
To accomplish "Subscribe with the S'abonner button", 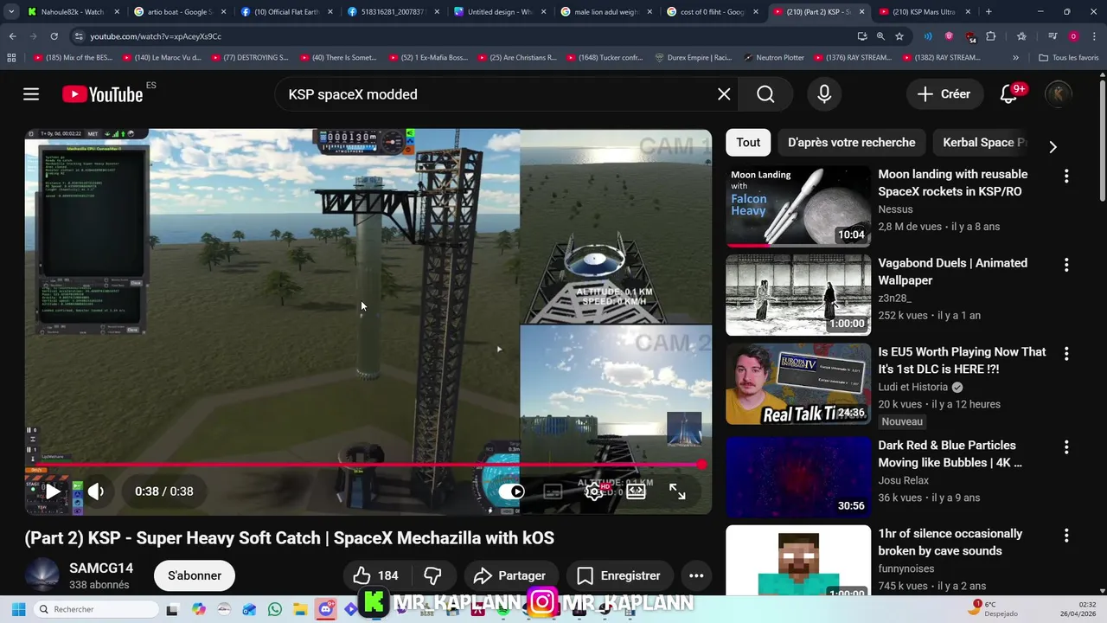I will (x=195, y=575).
